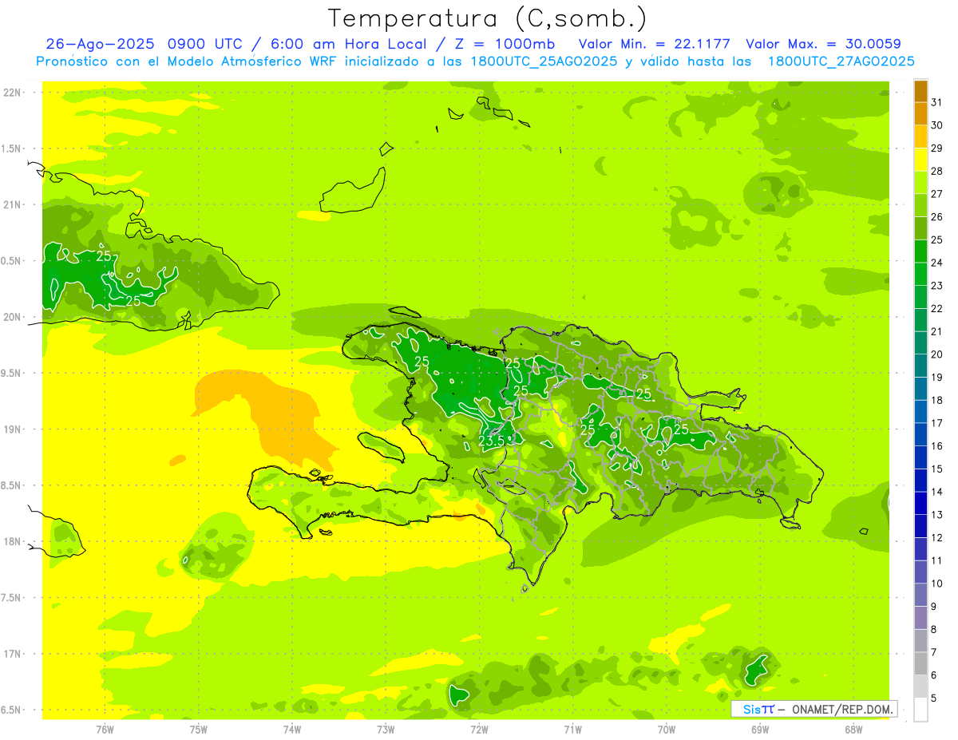
Task: Click the '72W' longitude label
Action: click(x=479, y=729)
